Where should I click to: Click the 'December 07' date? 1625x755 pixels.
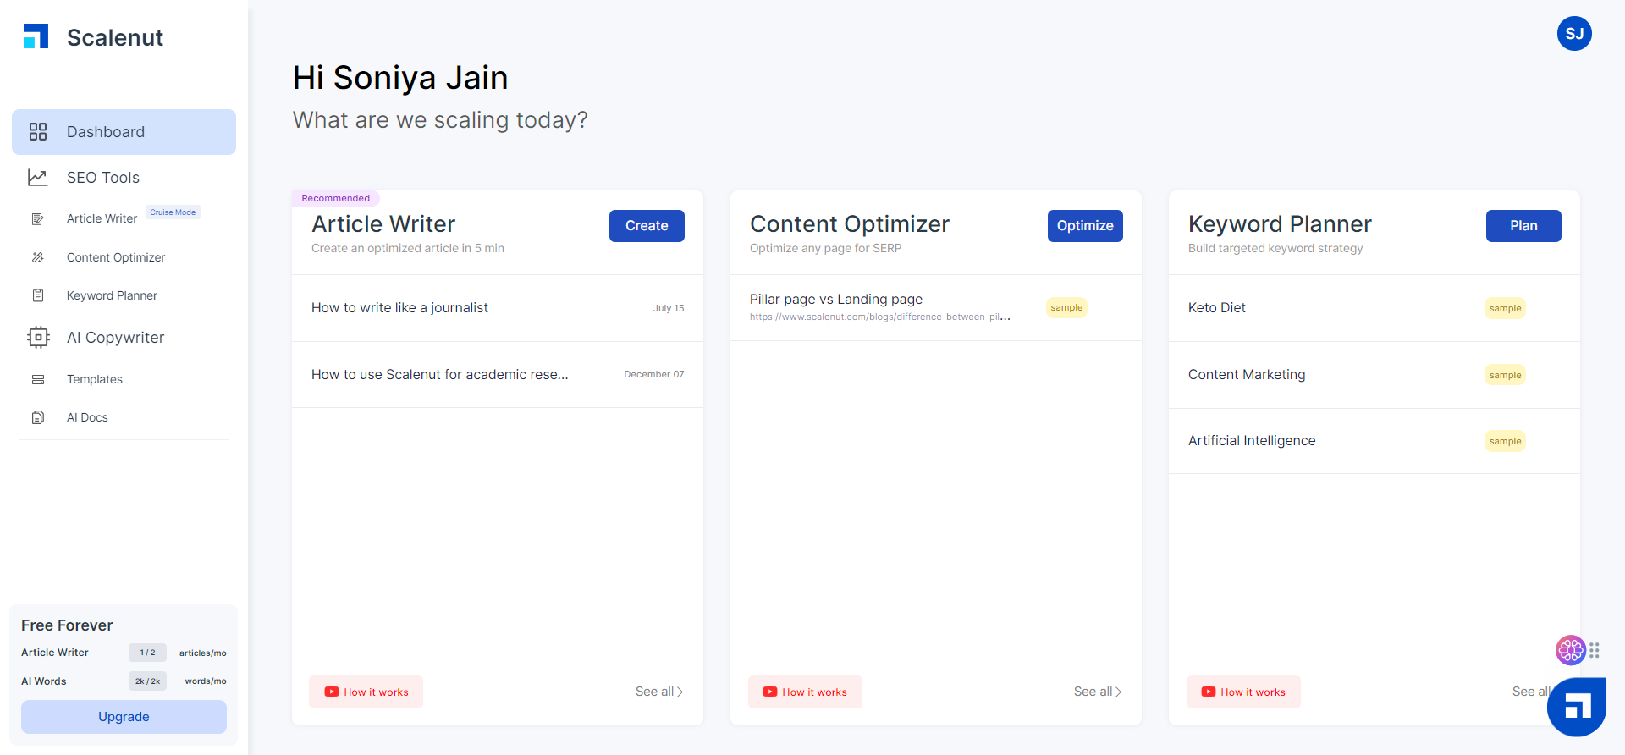(654, 374)
